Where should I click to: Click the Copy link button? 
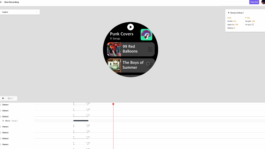254,2
